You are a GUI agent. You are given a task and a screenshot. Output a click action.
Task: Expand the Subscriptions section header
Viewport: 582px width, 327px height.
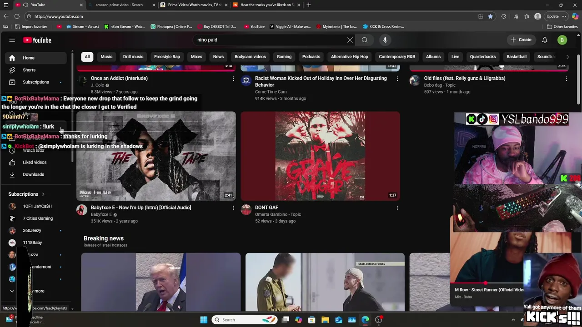(26, 194)
